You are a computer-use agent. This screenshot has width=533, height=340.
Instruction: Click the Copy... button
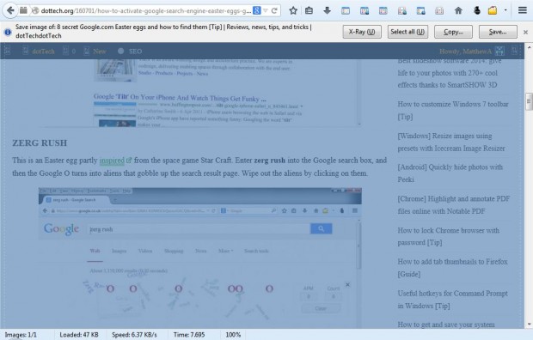click(453, 32)
